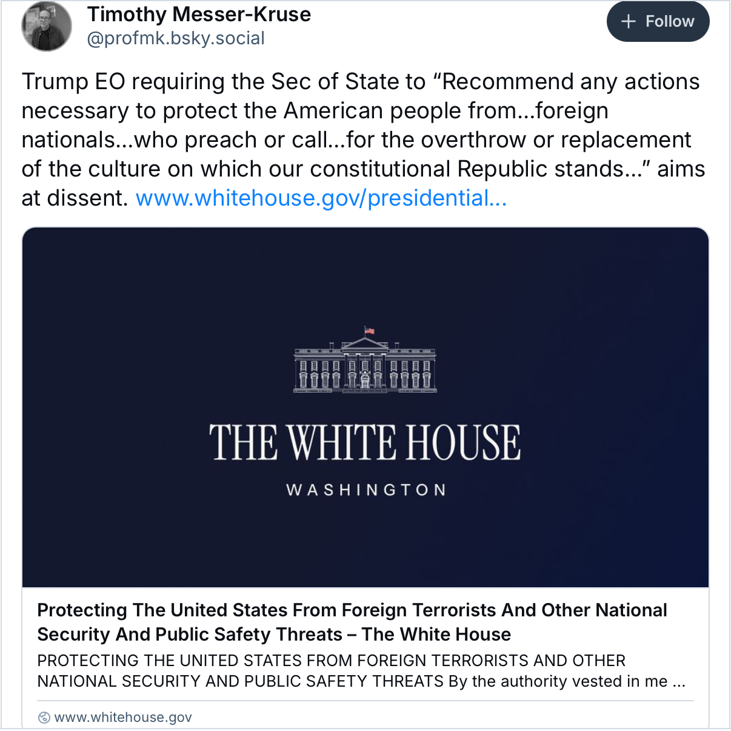The image size is (731, 731).
Task: Click the uppercase card description starting "PROTECTING THE UNITED"
Action: [331, 661]
